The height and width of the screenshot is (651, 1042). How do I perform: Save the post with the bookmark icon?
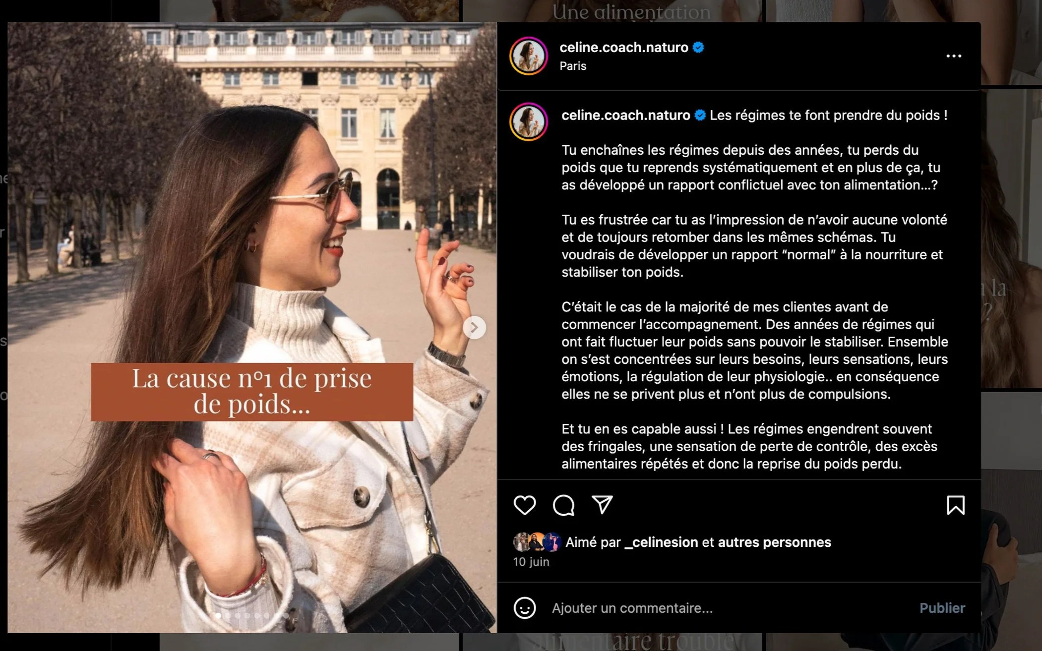click(x=955, y=505)
